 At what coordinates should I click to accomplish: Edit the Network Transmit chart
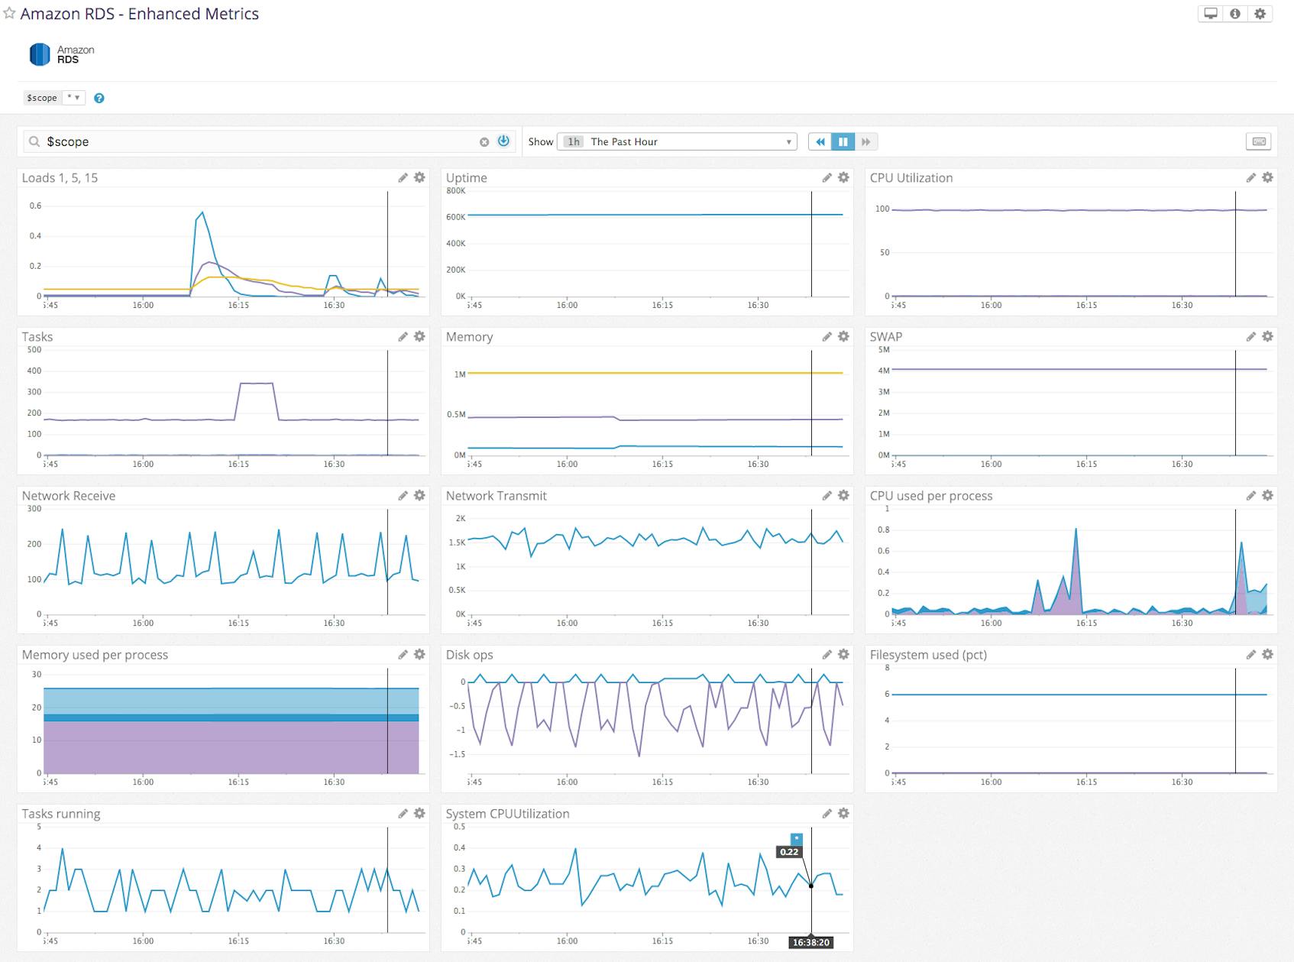827,495
